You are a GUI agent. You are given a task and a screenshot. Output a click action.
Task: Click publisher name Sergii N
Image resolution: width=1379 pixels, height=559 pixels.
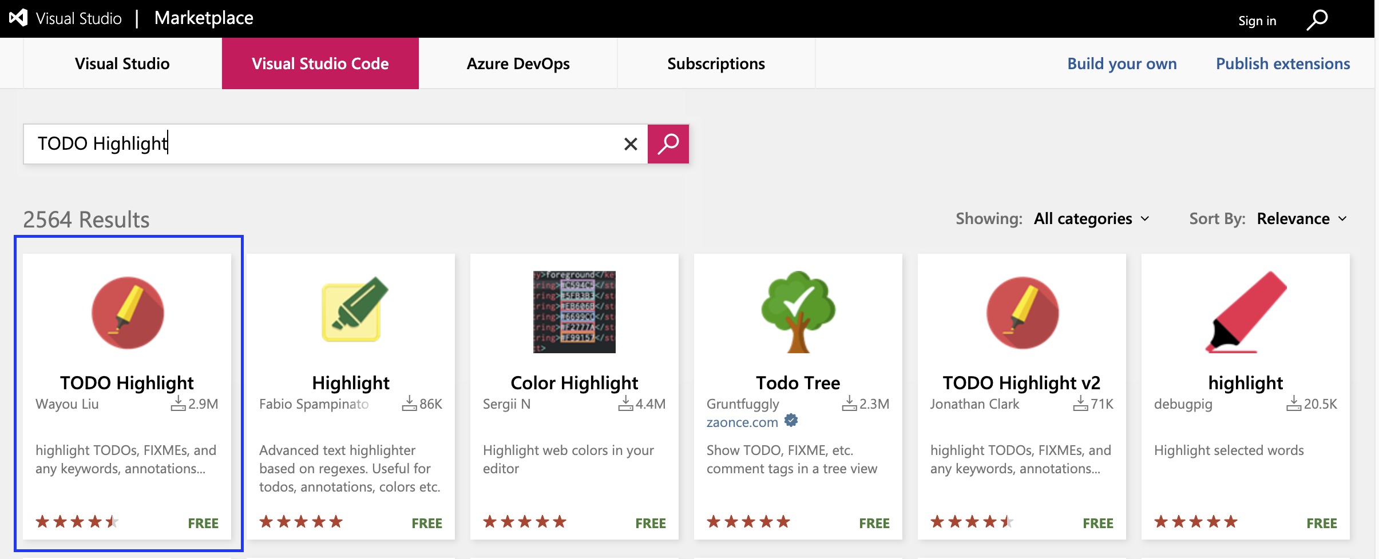coord(507,404)
